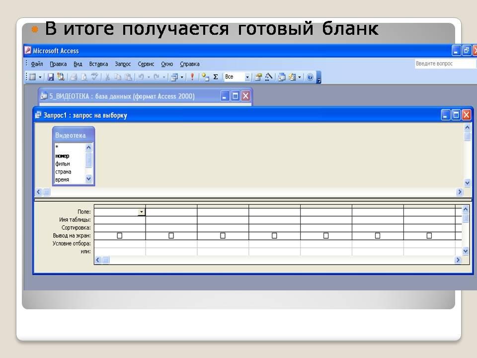This screenshot has width=477, height=358.
Task: Check fourth column's Вывод на экран checkbox
Action: 274,236
